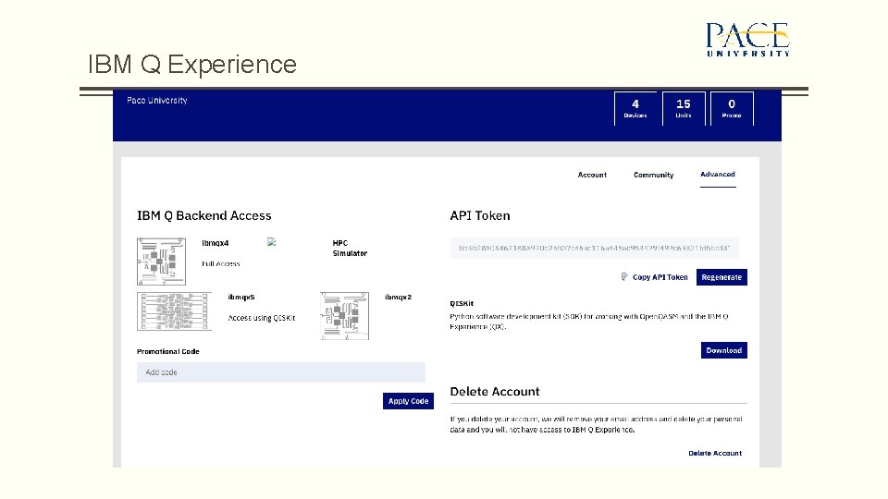Select the API token text field
The image size is (888, 499).
[594, 248]
